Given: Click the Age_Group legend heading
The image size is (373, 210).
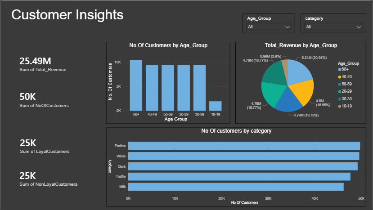Looking at the screenshot, I should click(x=349, y=63).
